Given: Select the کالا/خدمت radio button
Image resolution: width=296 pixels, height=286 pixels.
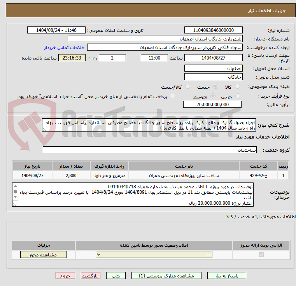Looking at the screenshot, I should point(187,86).
